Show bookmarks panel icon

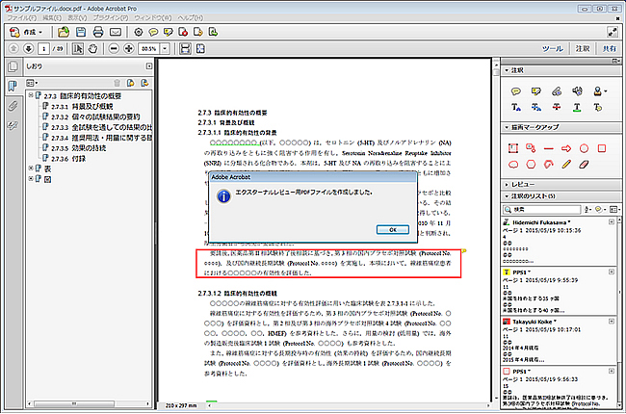coord(13,86)
